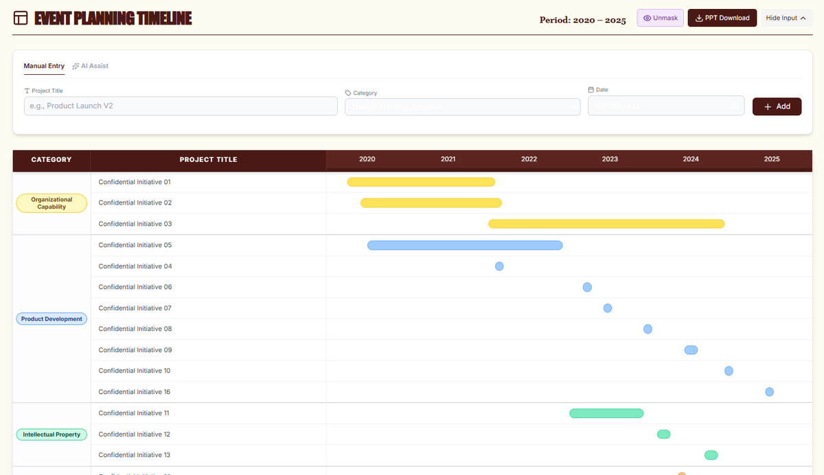The height and width of the screenshot is (475, 824).
Task: Click the green marker for Confidential Initiative 13
Action: 711,455
